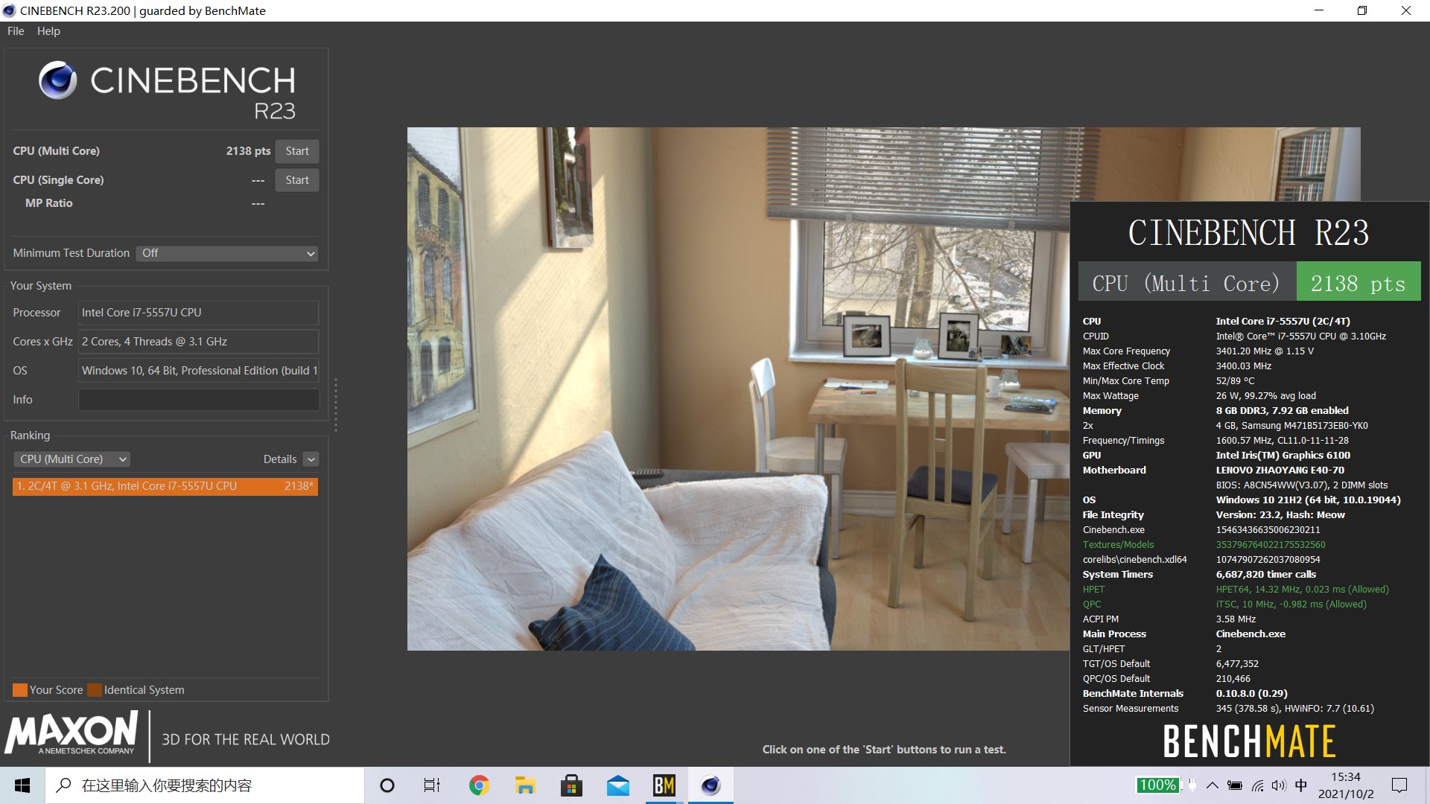Click the 100% battery indicator in tray
Image resolution: width=1430 pixels, height=804 pixels.
pos(1157,785)
